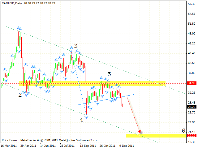This screenshot has width=198, height=148.
Task: Click the black 28.29 current price tag
Action: point(191,107)
